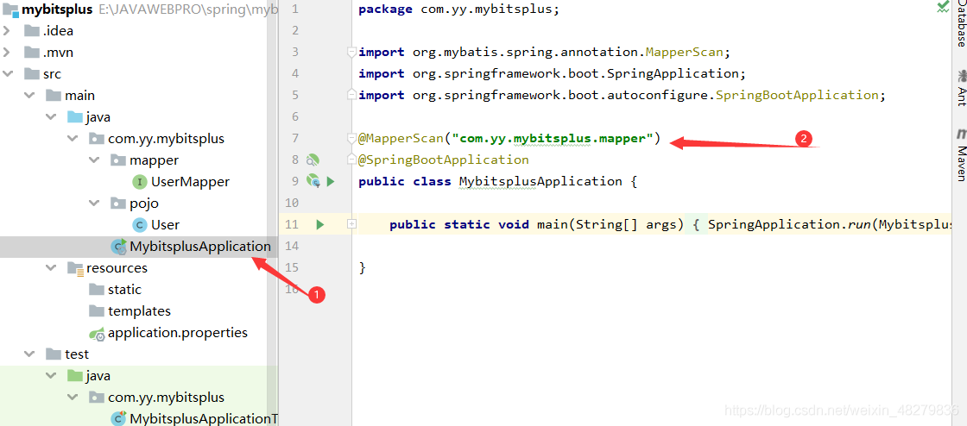Screen dimensions: 967x426
Task: Select MybitsplusApplication in project tree
Action: coord(191,247)
